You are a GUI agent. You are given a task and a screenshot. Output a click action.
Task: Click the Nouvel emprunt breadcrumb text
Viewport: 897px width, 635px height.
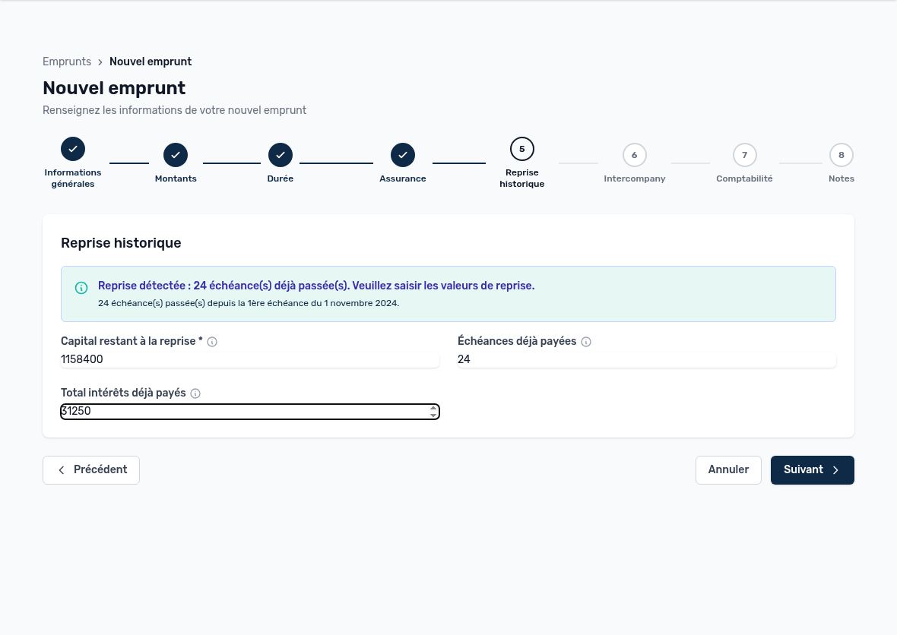coord(151,62)
